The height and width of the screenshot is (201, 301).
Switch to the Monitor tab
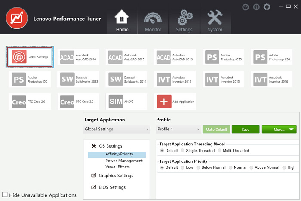(153, 21)
